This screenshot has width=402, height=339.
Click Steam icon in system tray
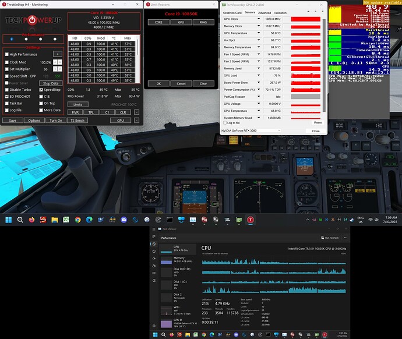(x=351, y=220)
